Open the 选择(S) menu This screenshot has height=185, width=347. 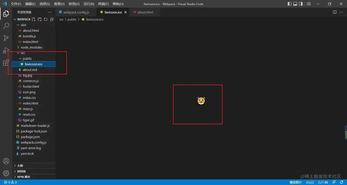(x=45, y=4)
